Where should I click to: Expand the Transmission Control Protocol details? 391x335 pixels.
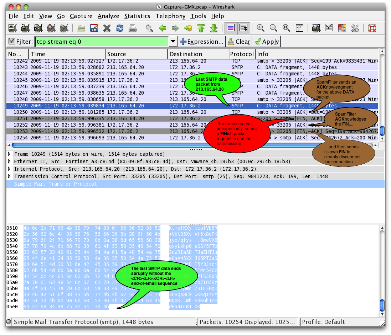coord(10,177)
